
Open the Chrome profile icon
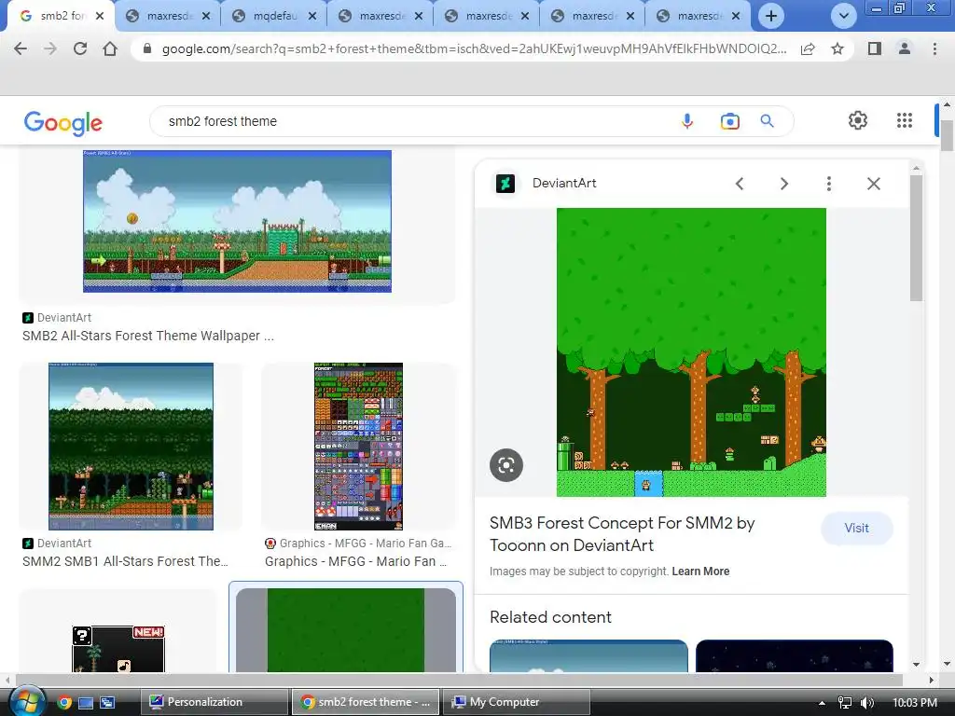[905, 48]
